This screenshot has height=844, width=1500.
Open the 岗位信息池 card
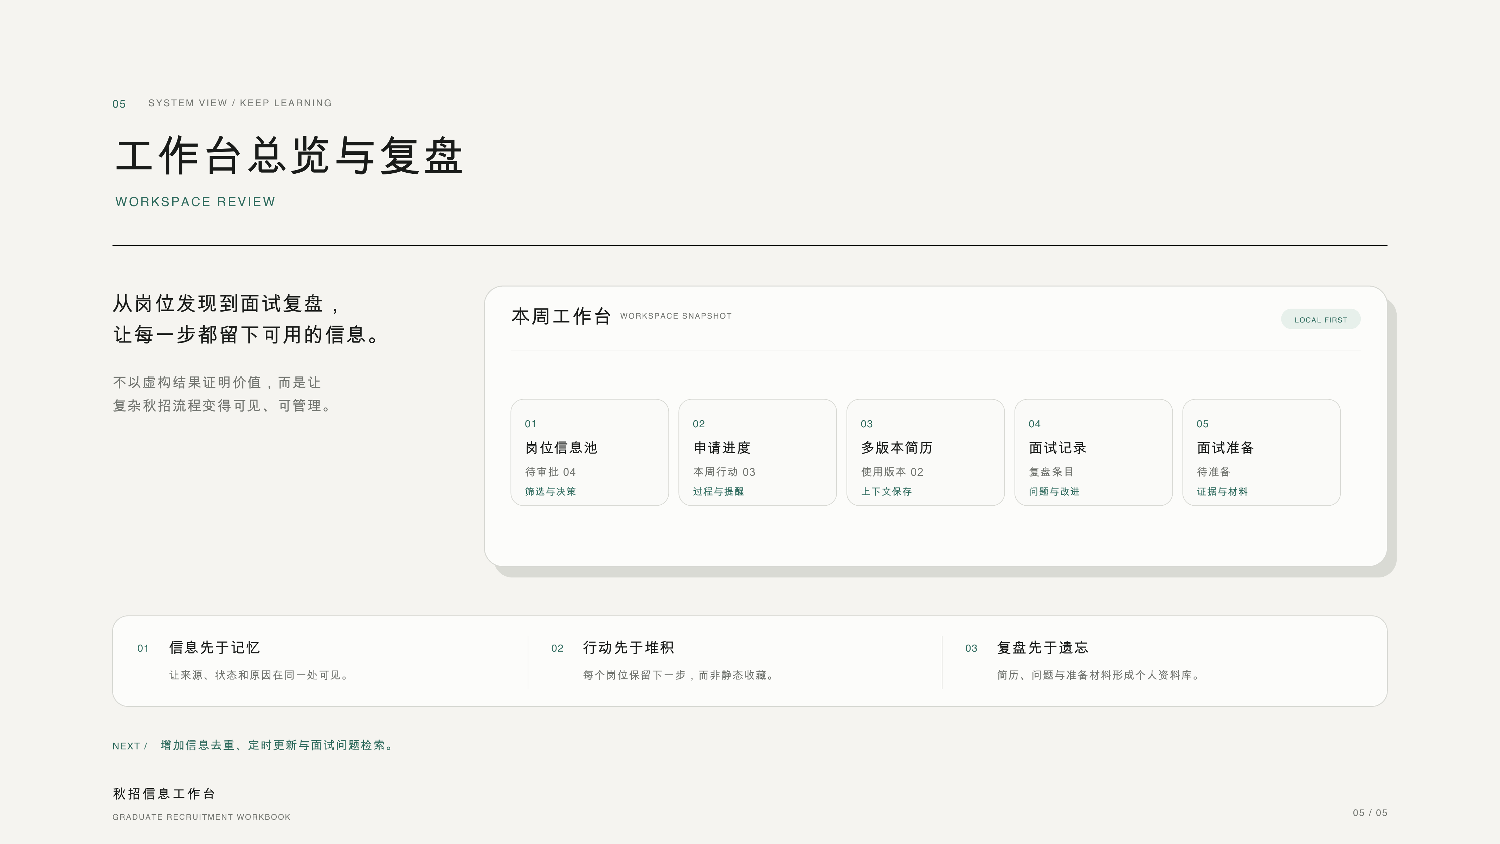(x=589, y=452)
